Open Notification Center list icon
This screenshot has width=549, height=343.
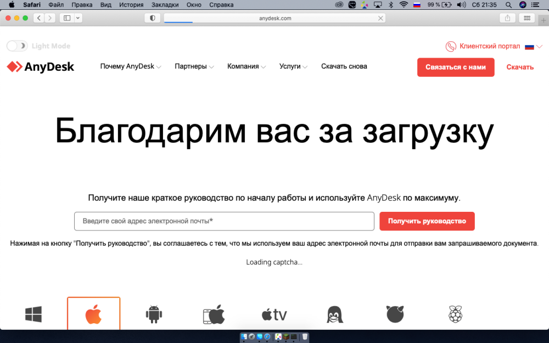pyautogui.click(x=535, y=5)
